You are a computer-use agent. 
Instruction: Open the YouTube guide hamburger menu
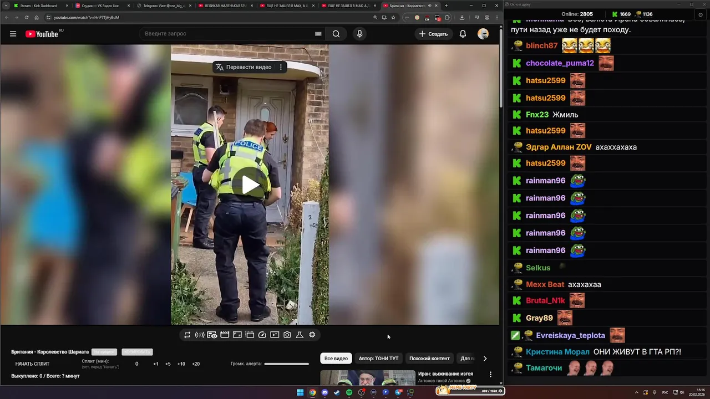point(13,34)
